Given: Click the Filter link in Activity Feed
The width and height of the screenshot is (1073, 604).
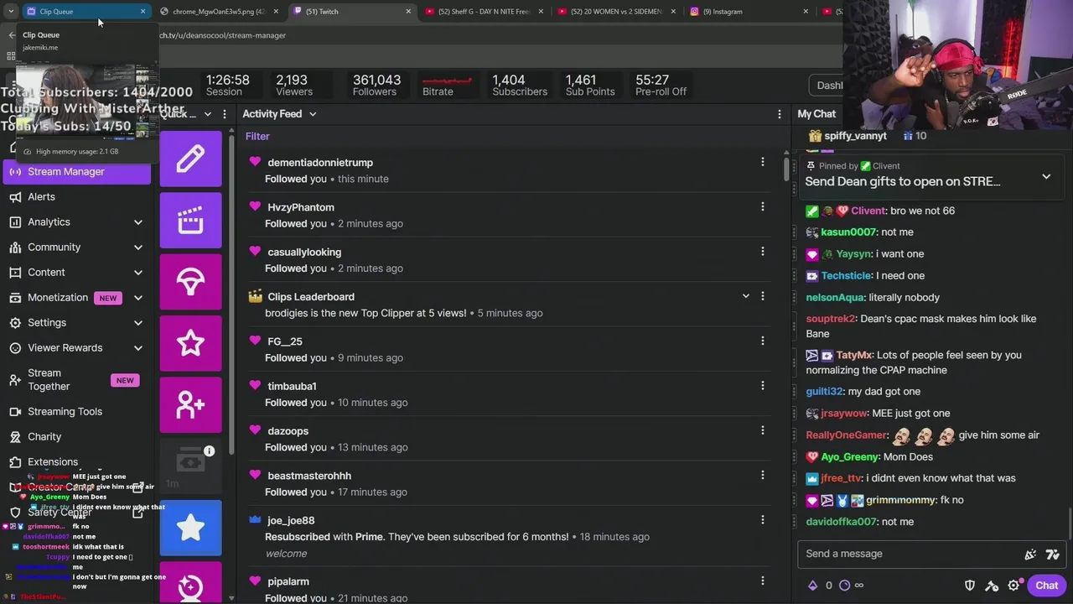Looking at the screenshot, I should 257,137.
